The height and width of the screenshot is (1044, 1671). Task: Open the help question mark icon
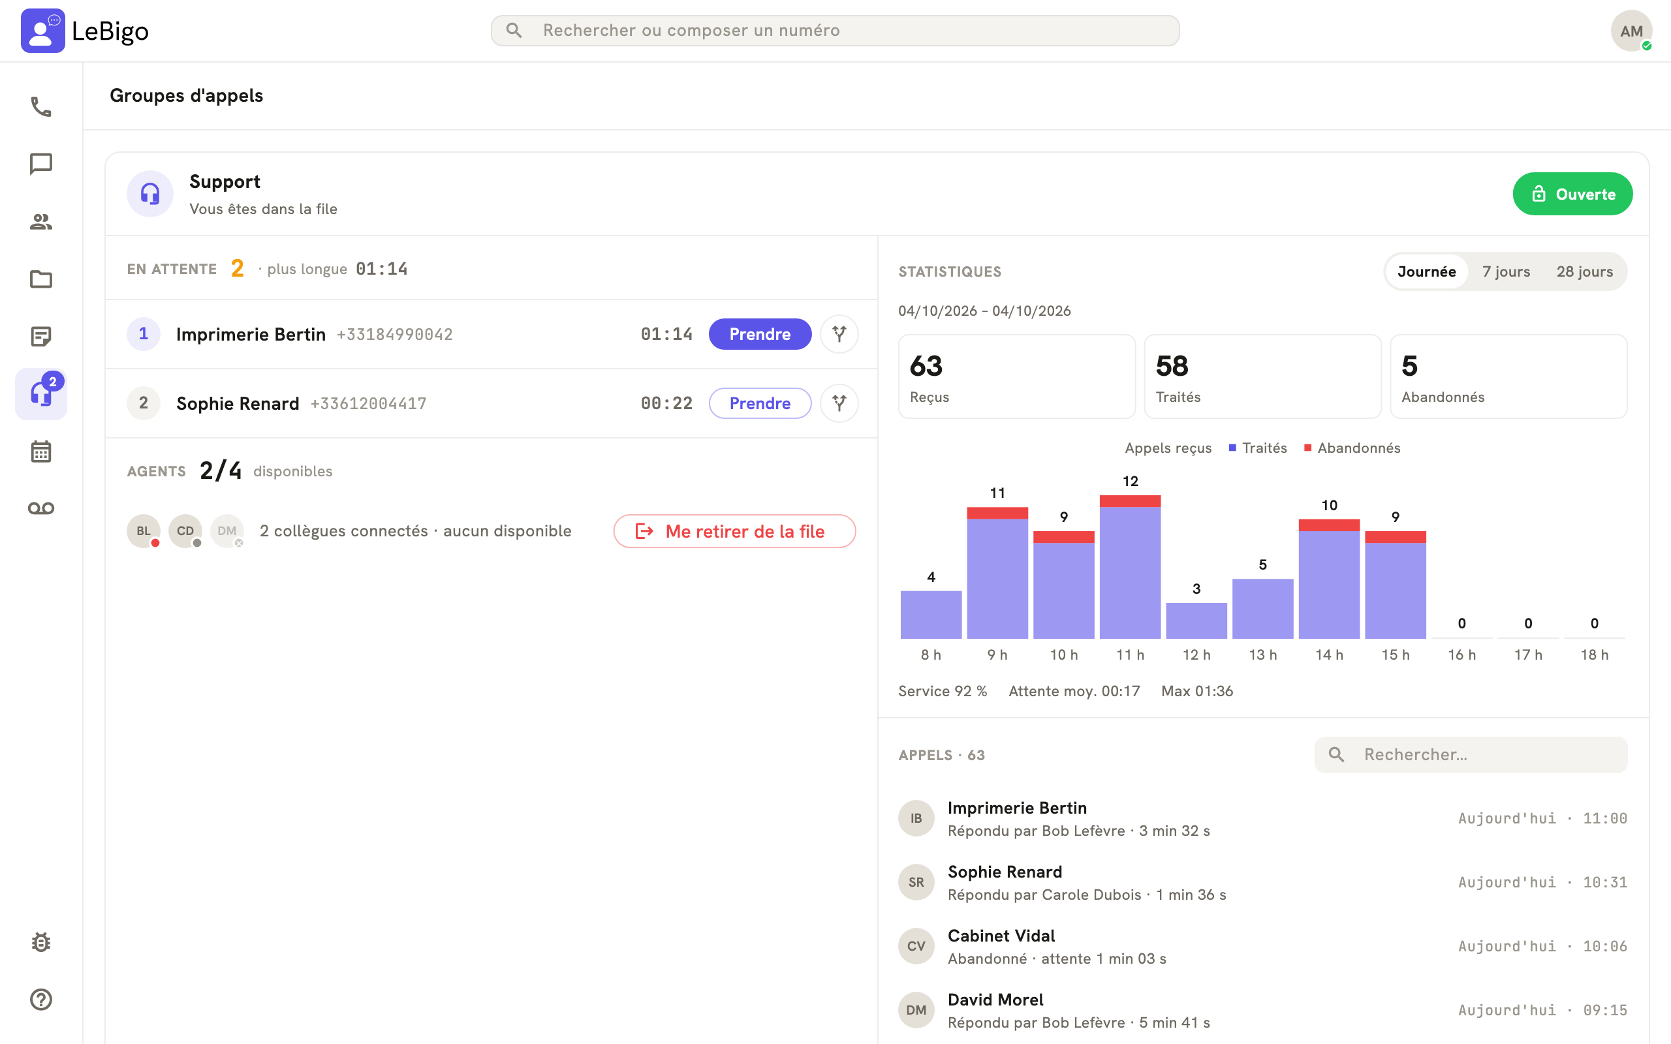(x=40, y=1000)
